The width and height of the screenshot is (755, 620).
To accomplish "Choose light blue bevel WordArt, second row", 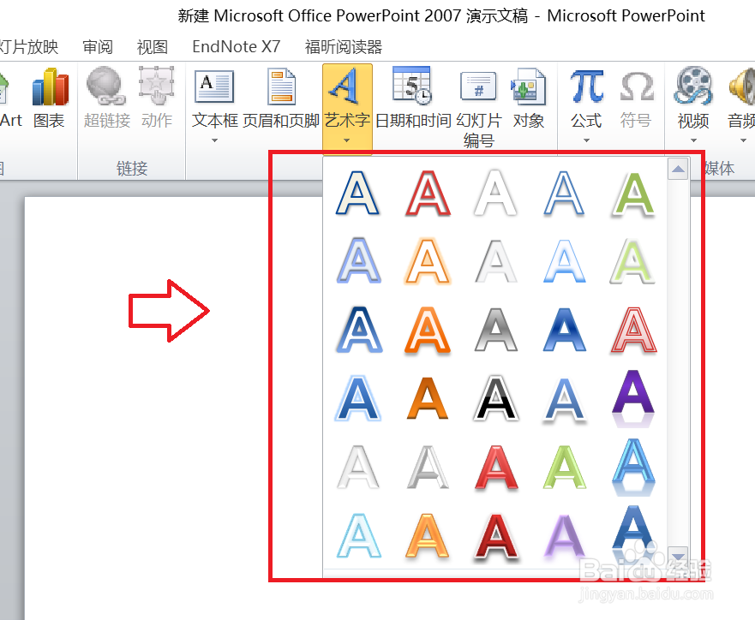I will [x=358, y=260].
